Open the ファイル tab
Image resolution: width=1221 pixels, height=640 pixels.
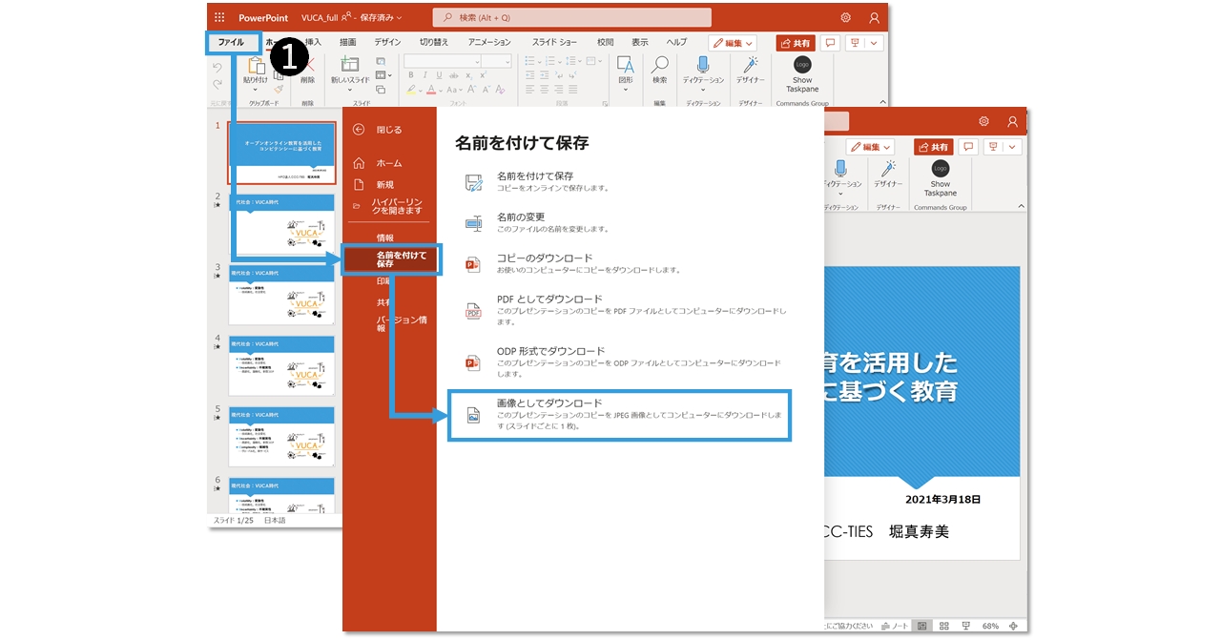coord(233,42)
